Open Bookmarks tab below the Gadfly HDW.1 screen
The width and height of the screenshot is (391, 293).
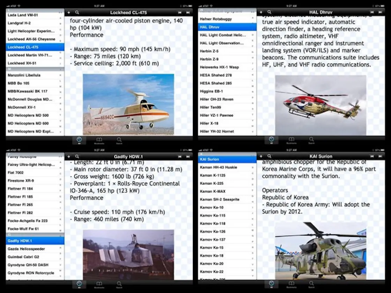[99, 285]
